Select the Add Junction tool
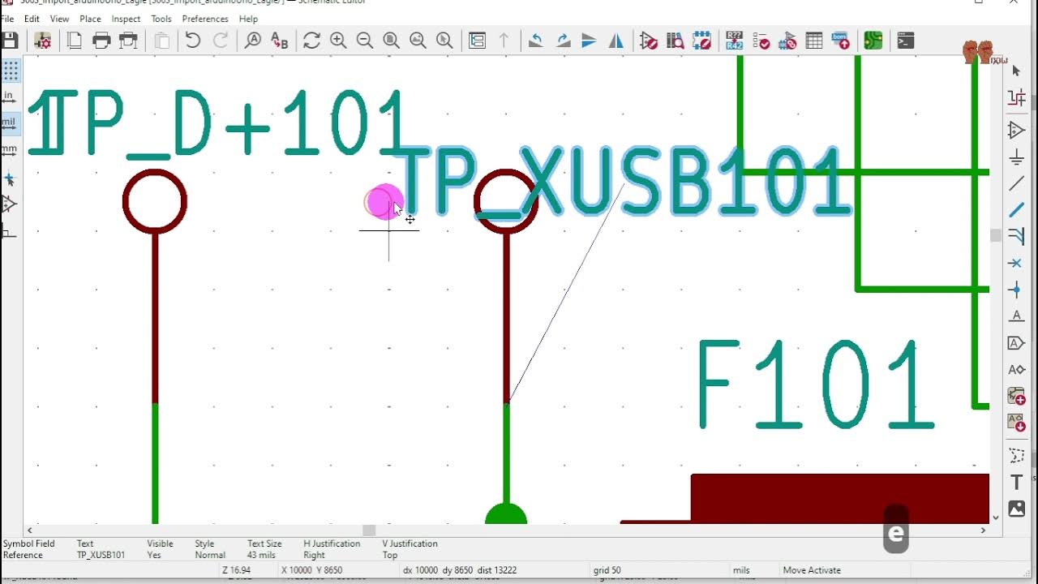1038x584 pixels. pyautogui.click(x=1016, y=290)
